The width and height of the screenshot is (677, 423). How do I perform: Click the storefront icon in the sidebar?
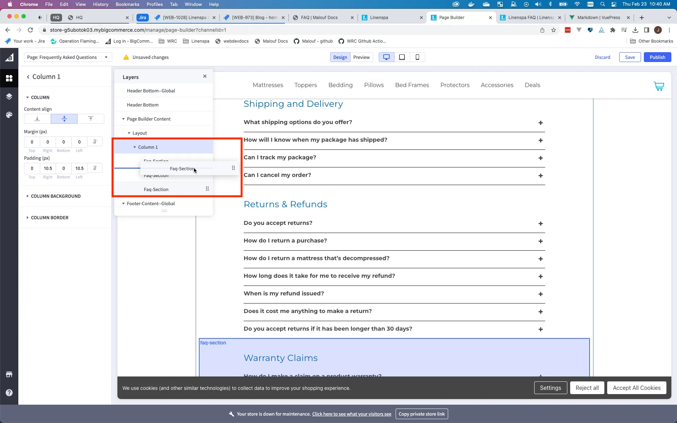point(9,374)
